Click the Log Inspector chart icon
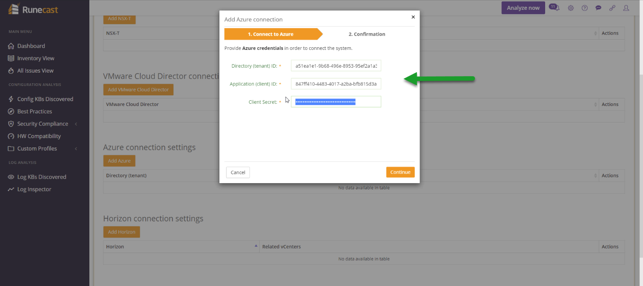The height and width of the screenshot is (286, 643). point(11,189)
